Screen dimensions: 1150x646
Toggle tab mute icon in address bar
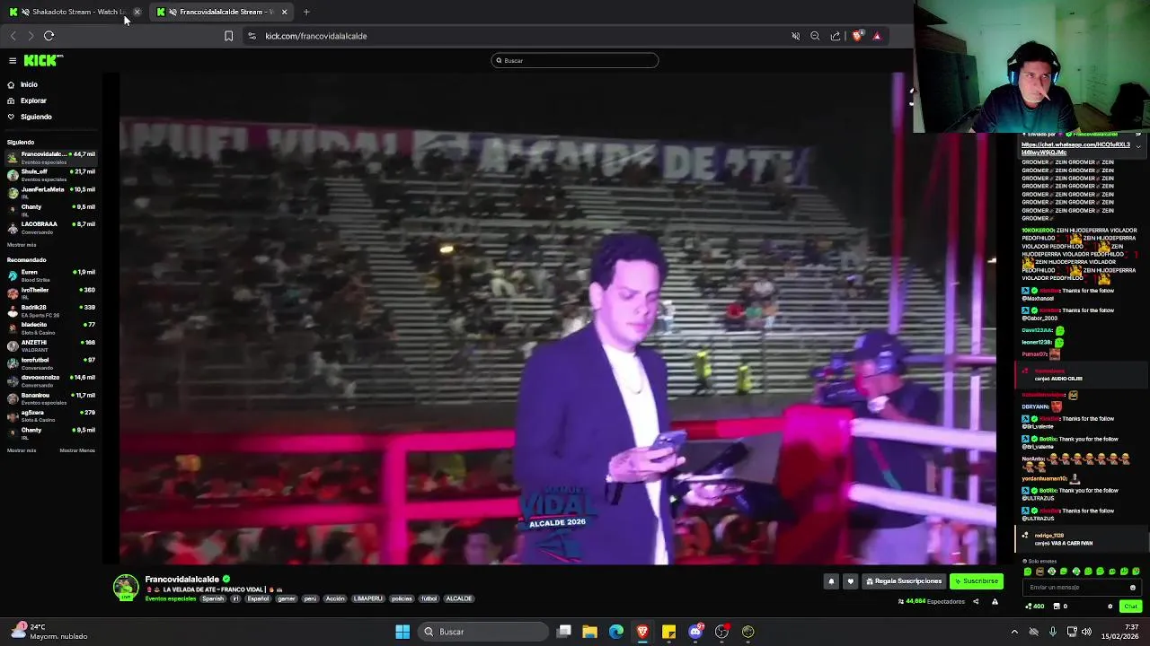point(795,36)
